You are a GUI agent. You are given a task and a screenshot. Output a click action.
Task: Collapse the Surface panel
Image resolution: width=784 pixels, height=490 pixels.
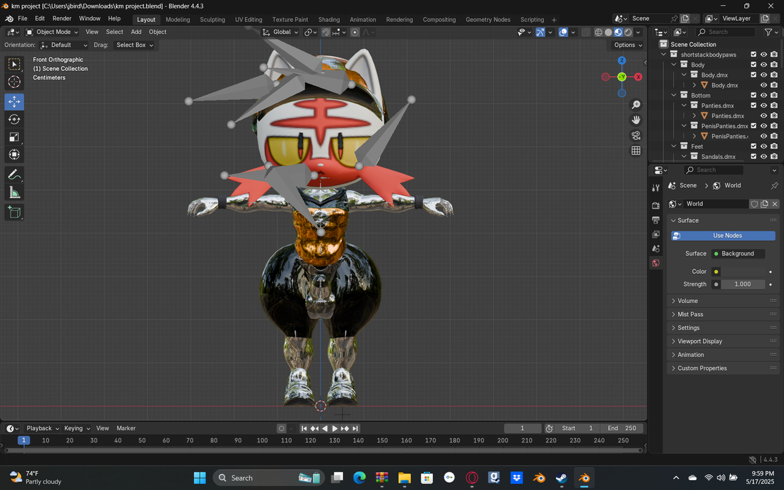723,221
